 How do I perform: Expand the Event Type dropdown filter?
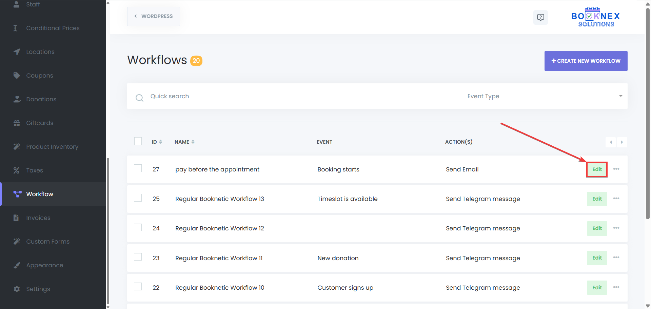click(x=544, y=96)
